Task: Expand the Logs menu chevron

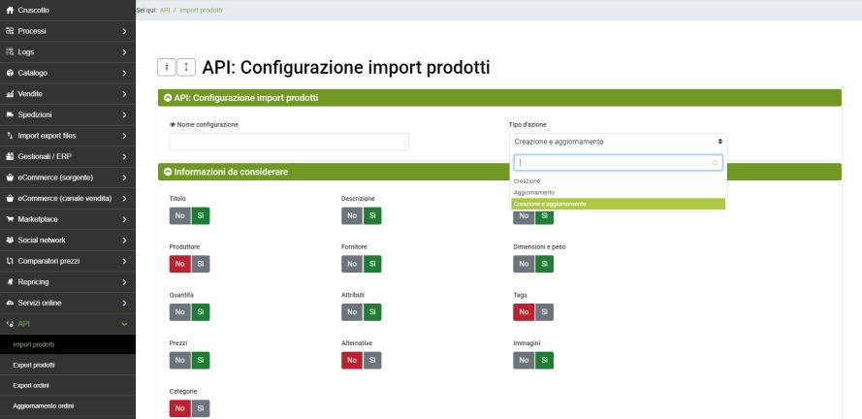Action: point(125,52)
